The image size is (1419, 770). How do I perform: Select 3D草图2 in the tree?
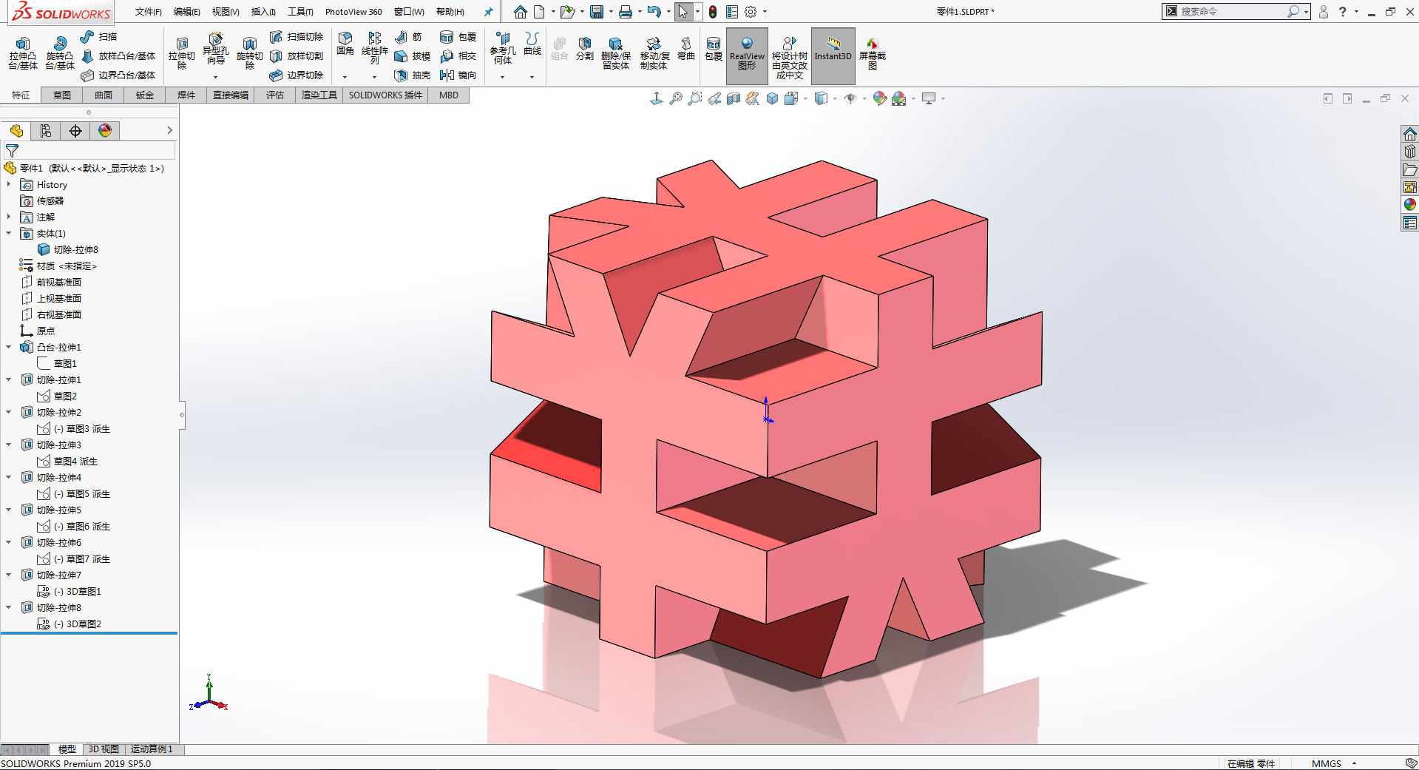tap(70, 624)
